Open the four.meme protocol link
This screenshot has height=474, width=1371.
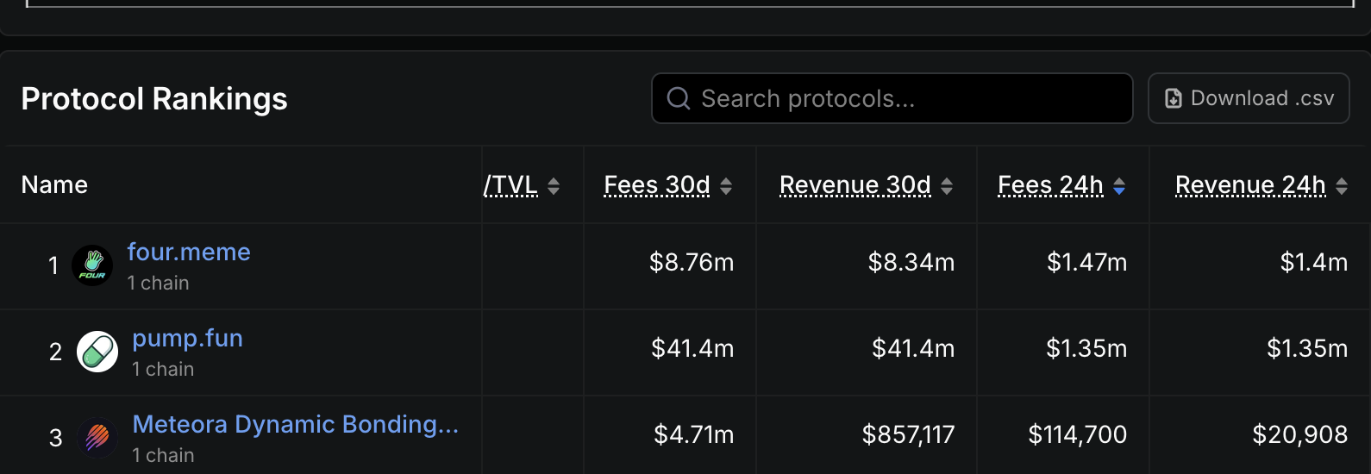pyautogui.click(x=189, y=252)
